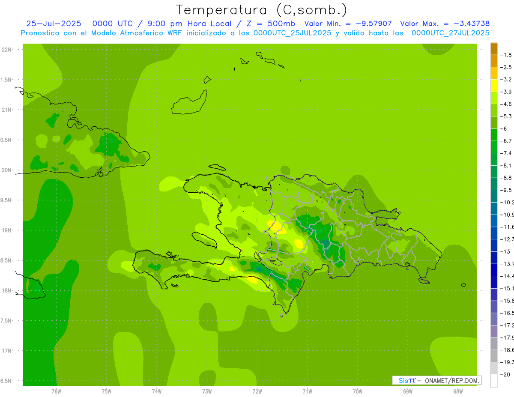Screen dimensions: 514x397
Task: Click the Valor Max. = -3.43738 readout
Action: (445, 24)
